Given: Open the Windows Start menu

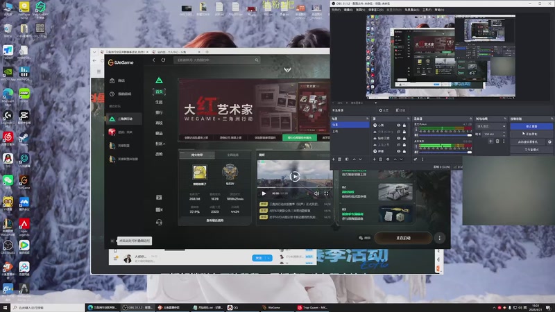Looking at the screenshot, I should click(5, 307).
